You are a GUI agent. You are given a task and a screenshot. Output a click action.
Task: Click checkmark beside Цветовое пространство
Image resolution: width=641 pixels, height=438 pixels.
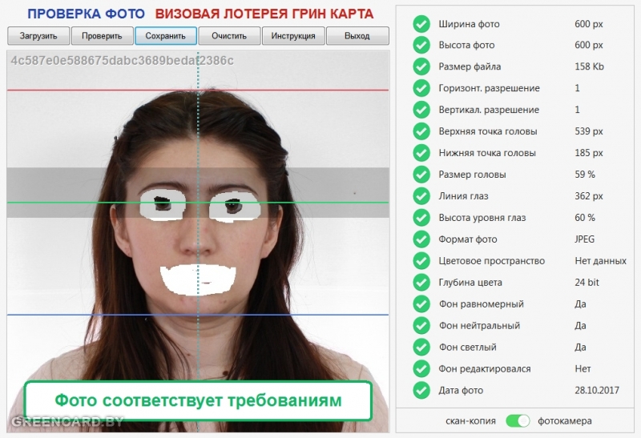click(x=421, y=261)
